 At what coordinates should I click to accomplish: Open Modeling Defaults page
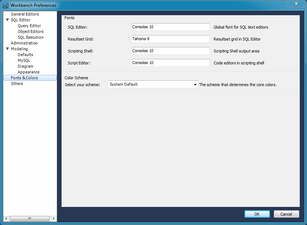click(x=25, y=55)
